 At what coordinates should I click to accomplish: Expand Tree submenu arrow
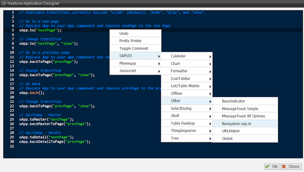coord(211,139)
